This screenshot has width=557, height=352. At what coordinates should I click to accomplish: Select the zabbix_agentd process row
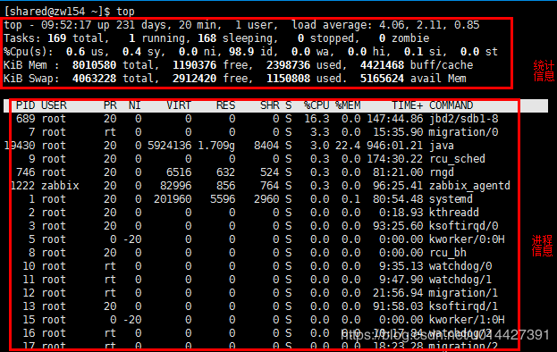(x=261, y=186)
